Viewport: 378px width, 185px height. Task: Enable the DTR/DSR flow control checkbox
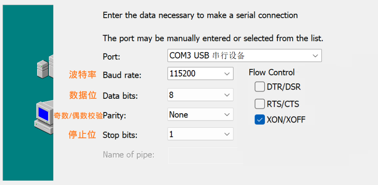[x=259, y=87]
